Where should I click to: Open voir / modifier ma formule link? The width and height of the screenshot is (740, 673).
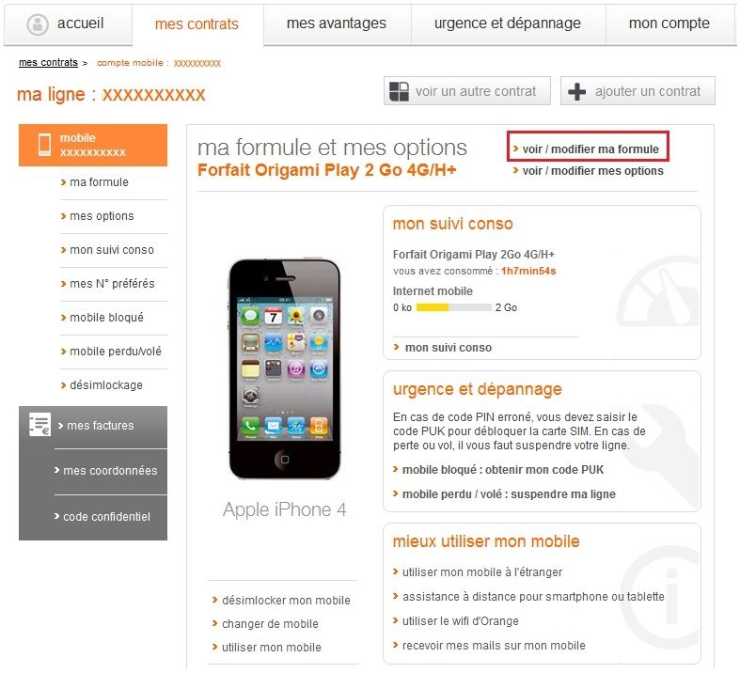point(588,149)
